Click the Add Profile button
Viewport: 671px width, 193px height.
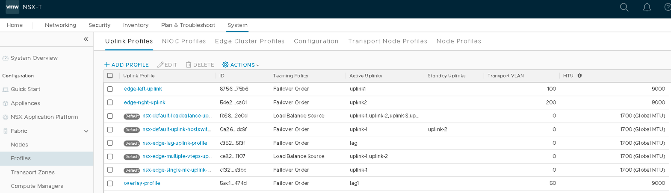point(127,65)
